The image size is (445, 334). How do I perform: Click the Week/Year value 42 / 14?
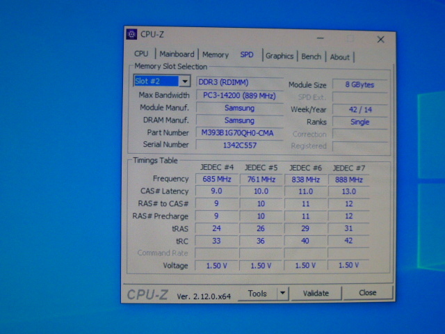pos(360,110)
